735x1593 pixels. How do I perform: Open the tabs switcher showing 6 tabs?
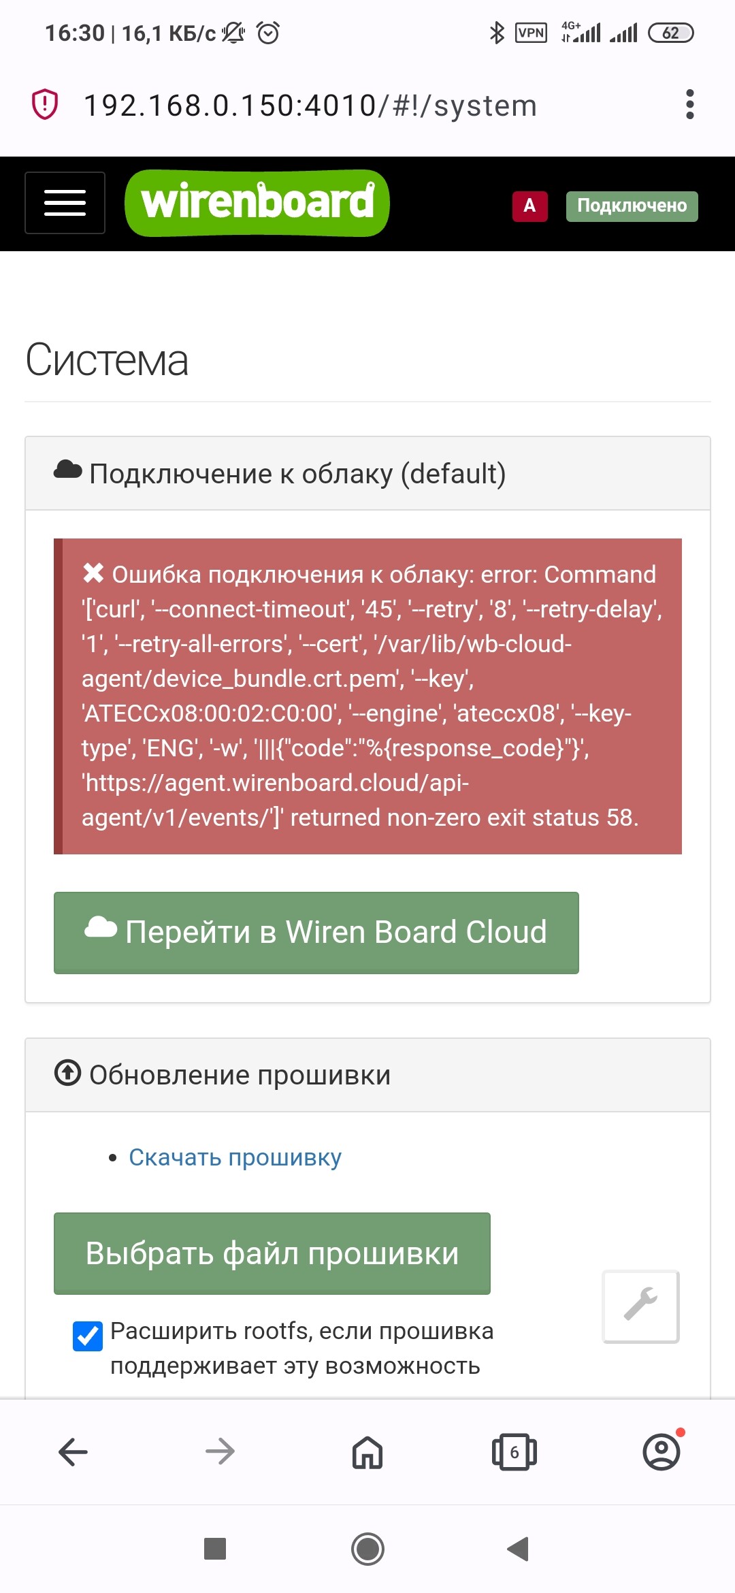point(514,1451)
